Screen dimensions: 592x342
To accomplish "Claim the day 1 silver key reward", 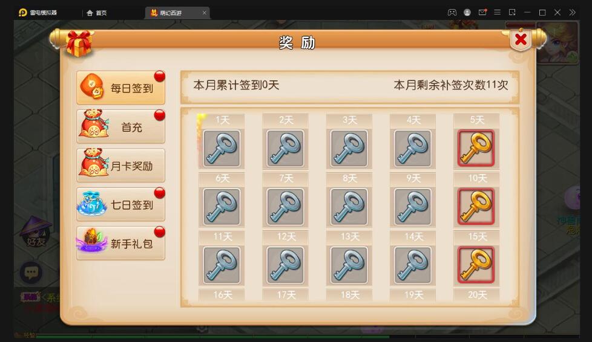I will pos(222,148).
